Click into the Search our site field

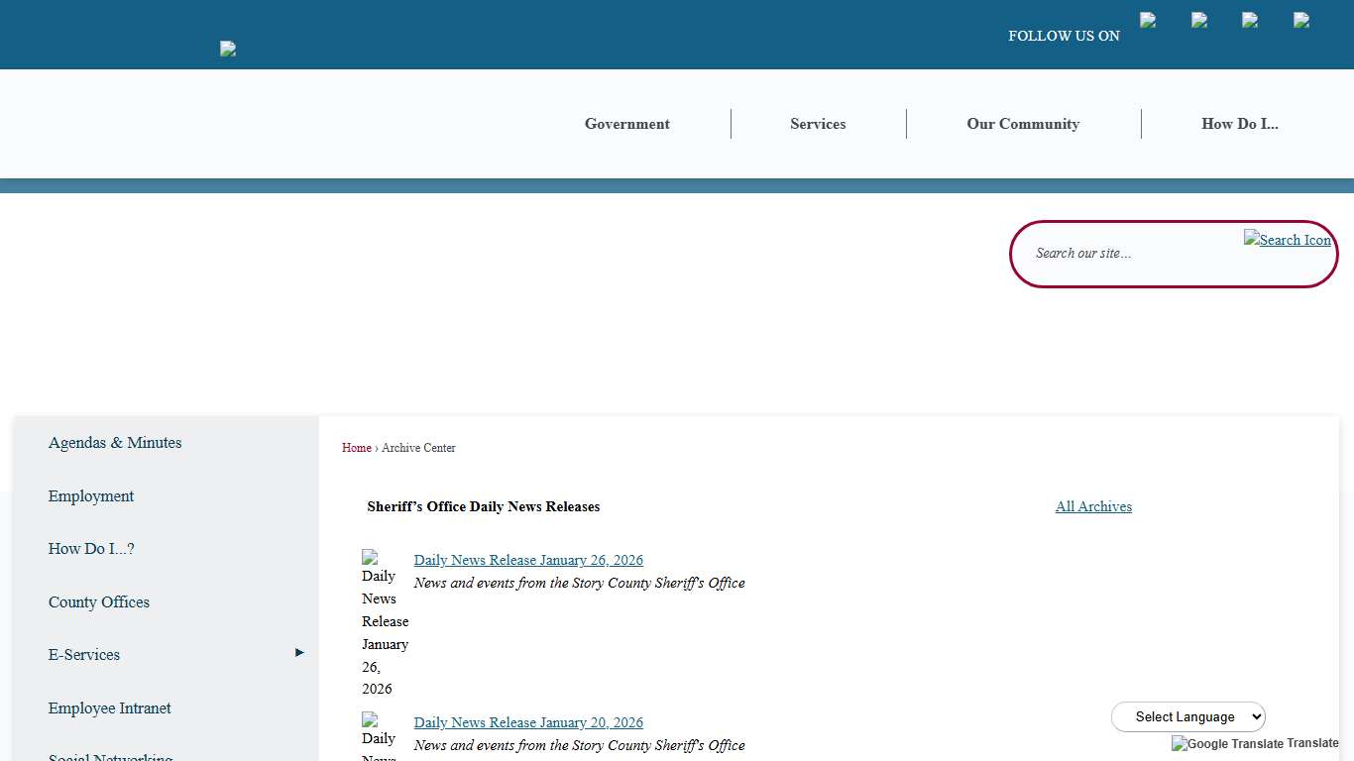tap(1130, 254)
